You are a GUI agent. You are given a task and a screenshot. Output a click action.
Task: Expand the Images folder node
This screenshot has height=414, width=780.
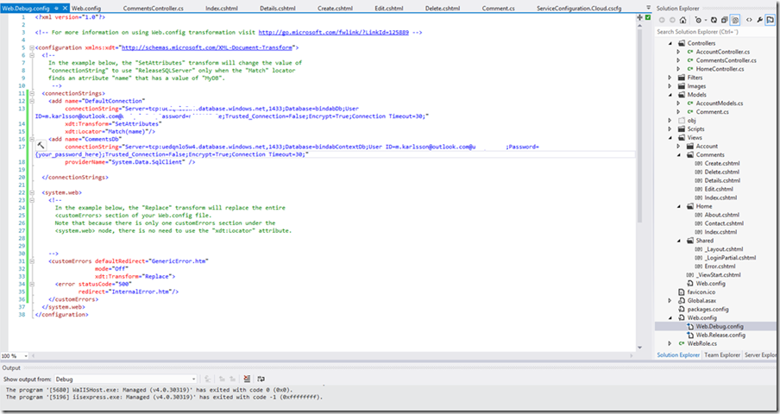pos(670,86)
